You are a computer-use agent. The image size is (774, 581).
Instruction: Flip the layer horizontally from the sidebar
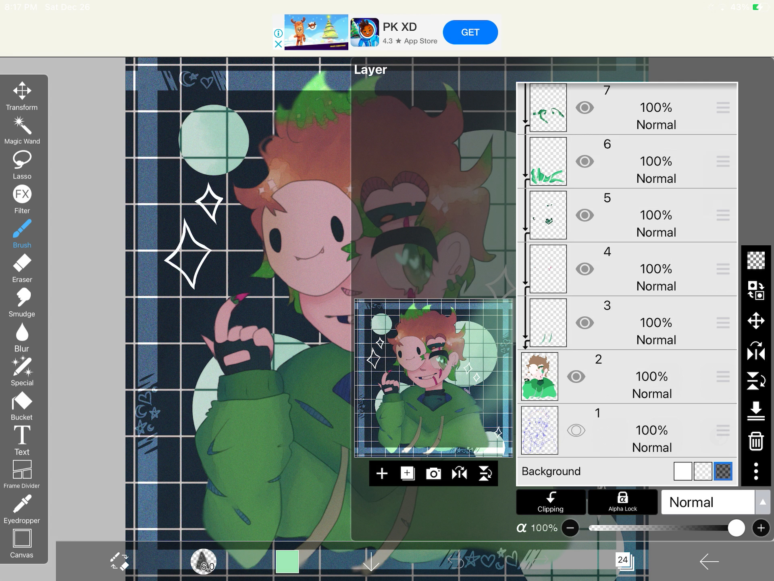click(756, 351)
